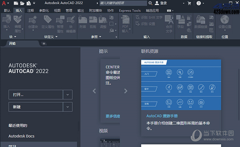Click the video thumbnail under 视频
Viewport: 240px width, 147px height.
coord(110,143)
